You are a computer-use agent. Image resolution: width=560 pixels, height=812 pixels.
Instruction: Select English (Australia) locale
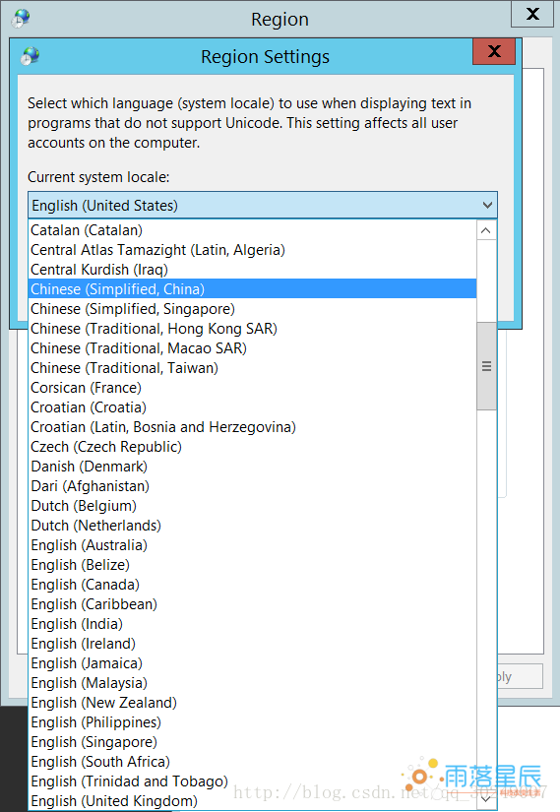click(x=252, y=545)
